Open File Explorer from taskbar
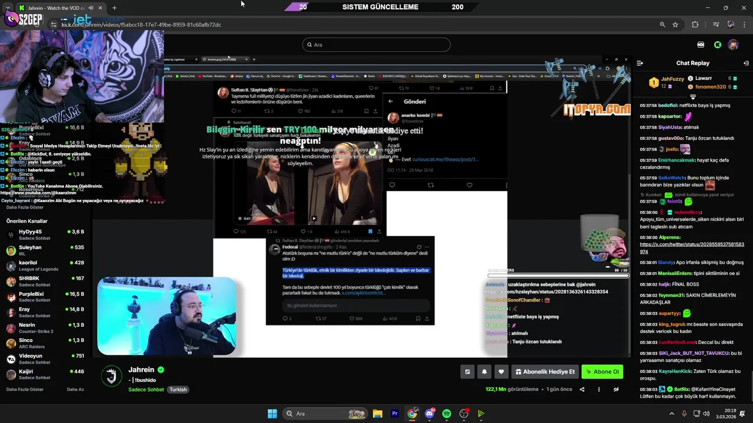The image size is (753, 423). pos(378,414)
